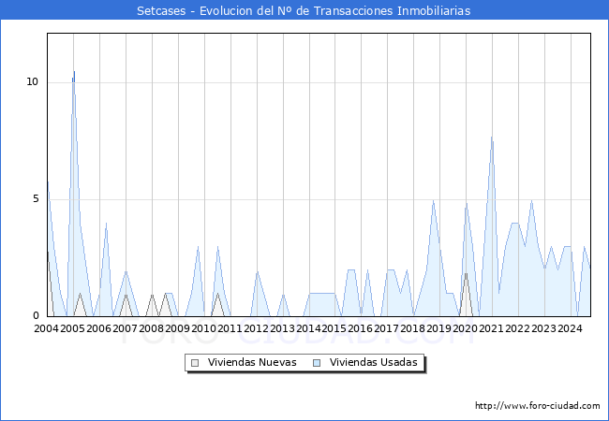
Task: Click the 2013 x-axis label
Action: (282, 328)
